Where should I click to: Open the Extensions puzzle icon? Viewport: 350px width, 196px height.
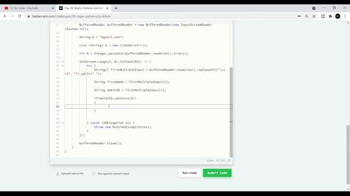coord(330,16)
